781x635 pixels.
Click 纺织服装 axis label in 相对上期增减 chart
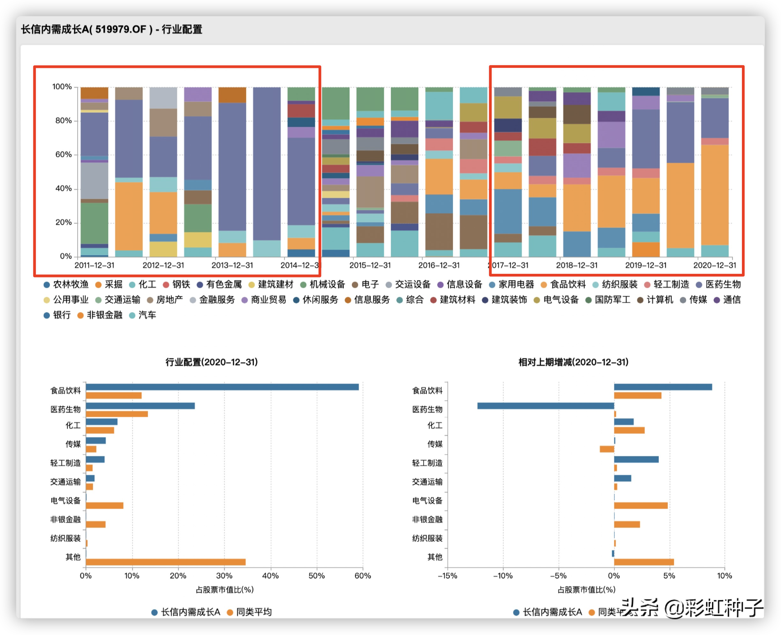(427, 538)
